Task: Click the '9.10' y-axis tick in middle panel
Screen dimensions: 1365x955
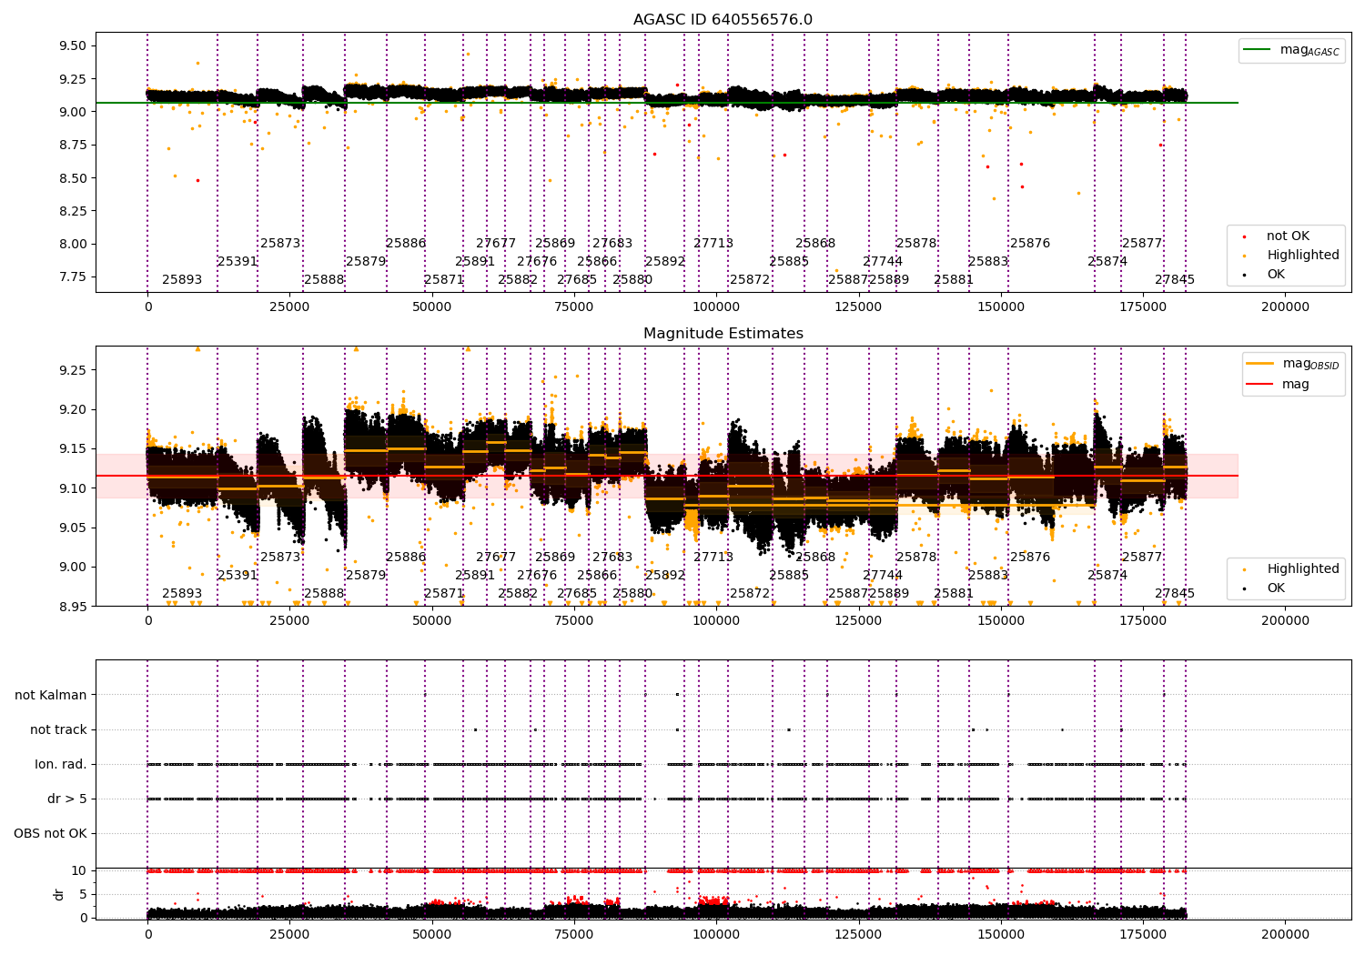Action: tap(73, 488)
